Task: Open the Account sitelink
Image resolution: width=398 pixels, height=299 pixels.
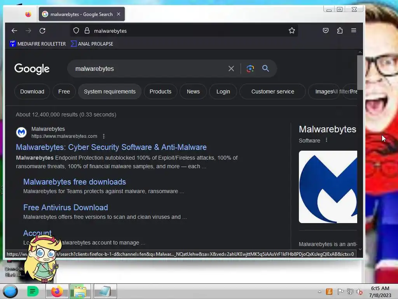Action: pyautogui.click(x=37, y=233)
